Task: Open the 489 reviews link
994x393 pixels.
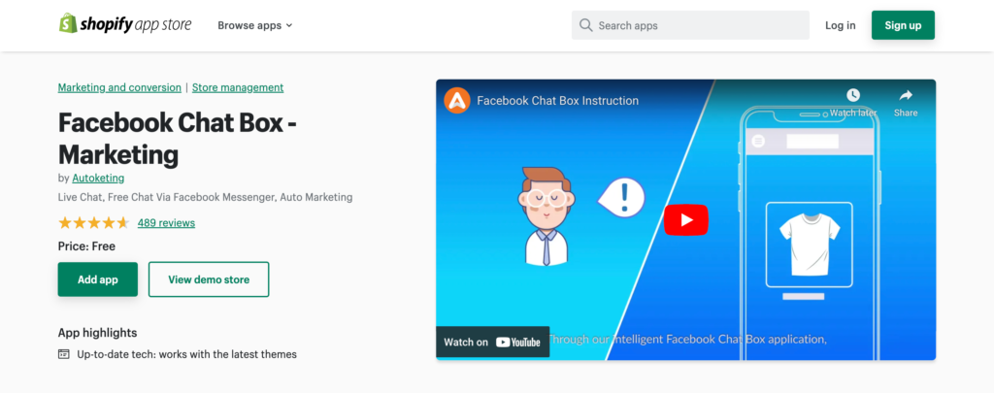Action: pyautogui.click(x=166, y=222)
